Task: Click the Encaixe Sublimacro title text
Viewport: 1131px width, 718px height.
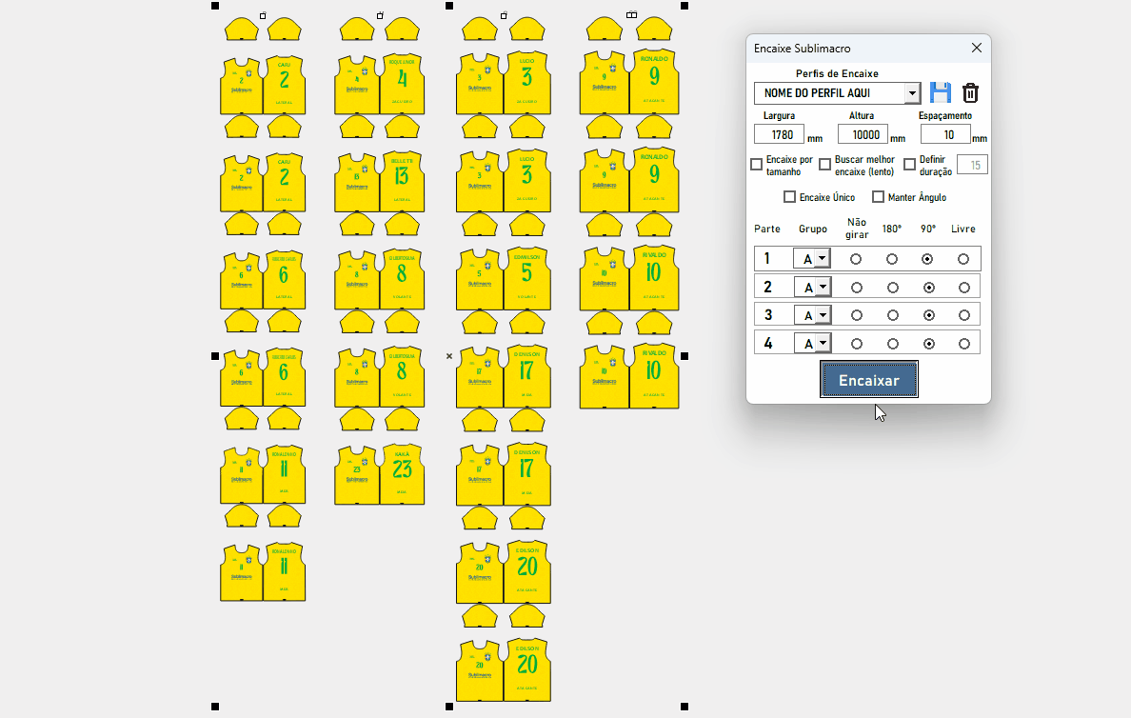Action: click(803, 49)
